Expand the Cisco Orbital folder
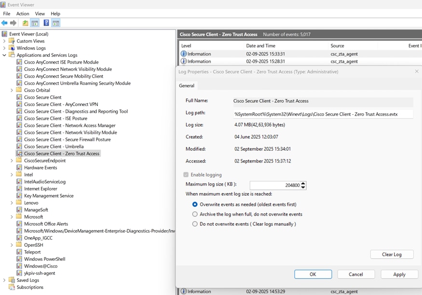Viewport: 422px width, 295px height. pos(12,90)
